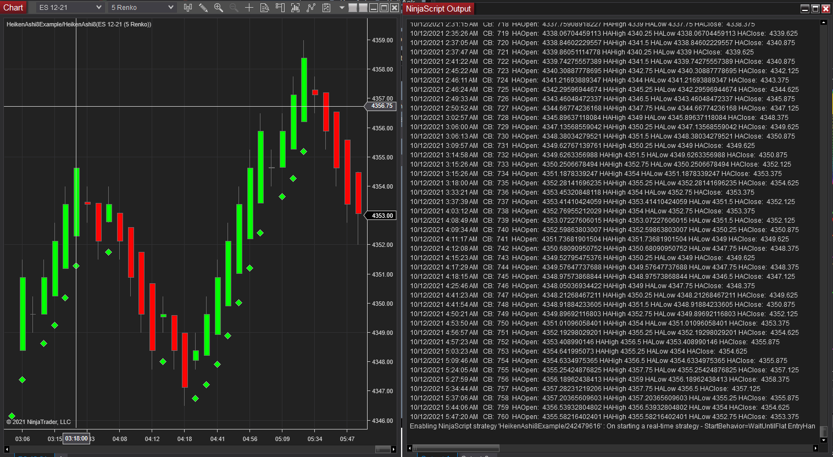
Task: Click the second link-window square button
Action: tap(363, 8)
